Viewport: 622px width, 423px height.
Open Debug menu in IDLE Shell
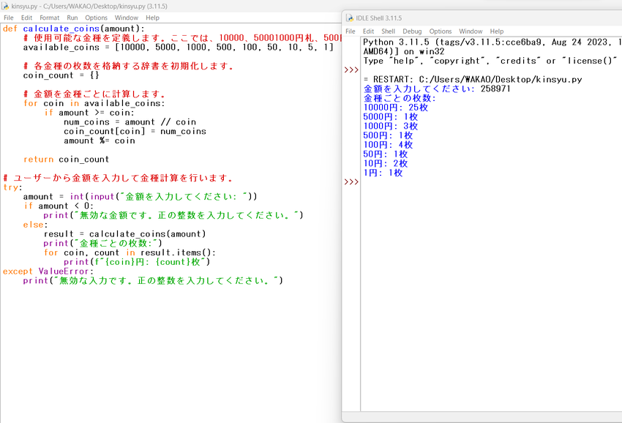(412, 31)
